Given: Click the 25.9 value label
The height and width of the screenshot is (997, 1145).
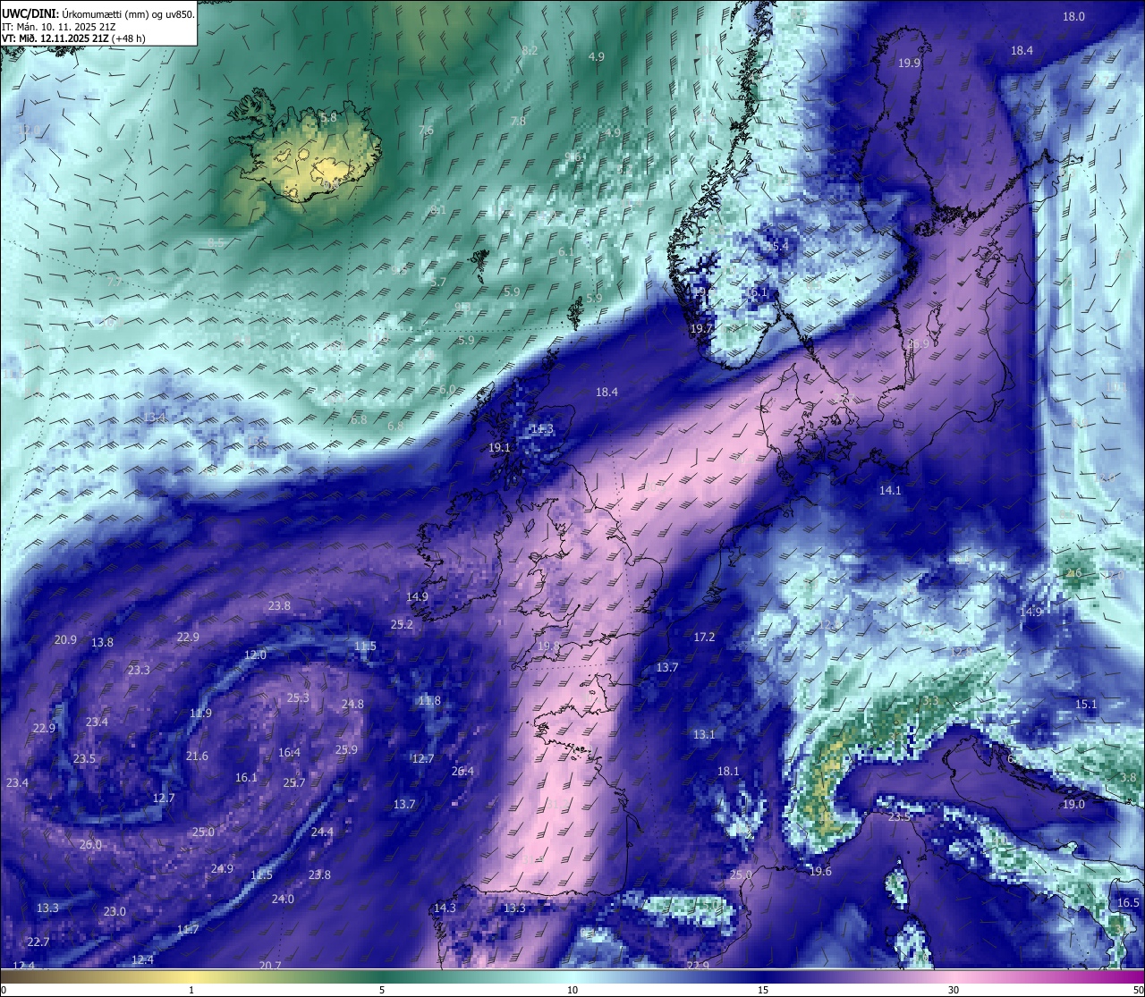Looking at the screenshot, I should (x=346, y=749).
